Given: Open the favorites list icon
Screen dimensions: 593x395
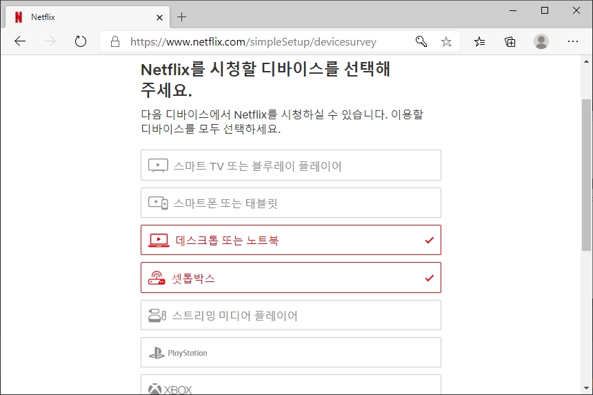Looking at the screenshot, I should [x=479, y=41].
